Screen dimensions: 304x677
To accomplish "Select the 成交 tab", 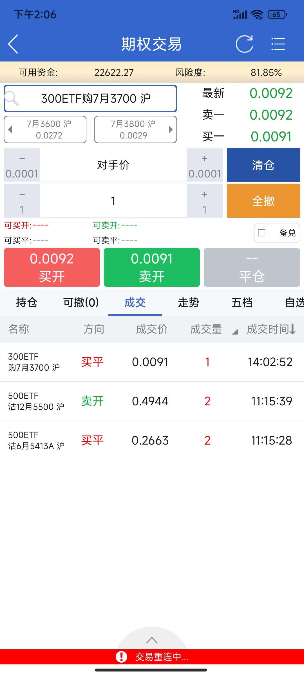I will (135, 303).
